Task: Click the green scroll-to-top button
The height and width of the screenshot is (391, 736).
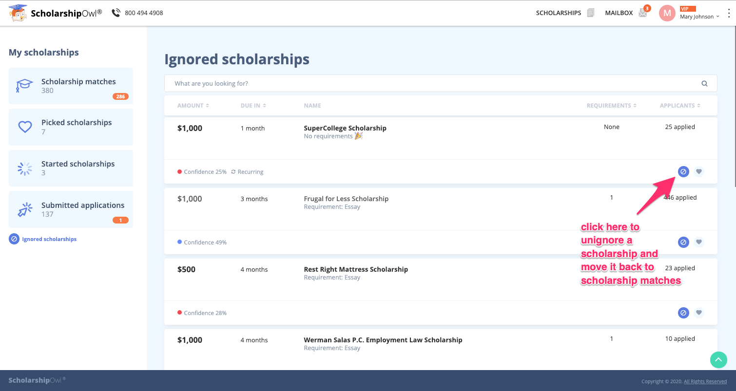Action: click(x=718, y=360)
